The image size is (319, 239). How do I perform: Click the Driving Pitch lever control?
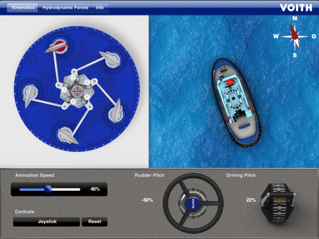(x=278, y=203)
